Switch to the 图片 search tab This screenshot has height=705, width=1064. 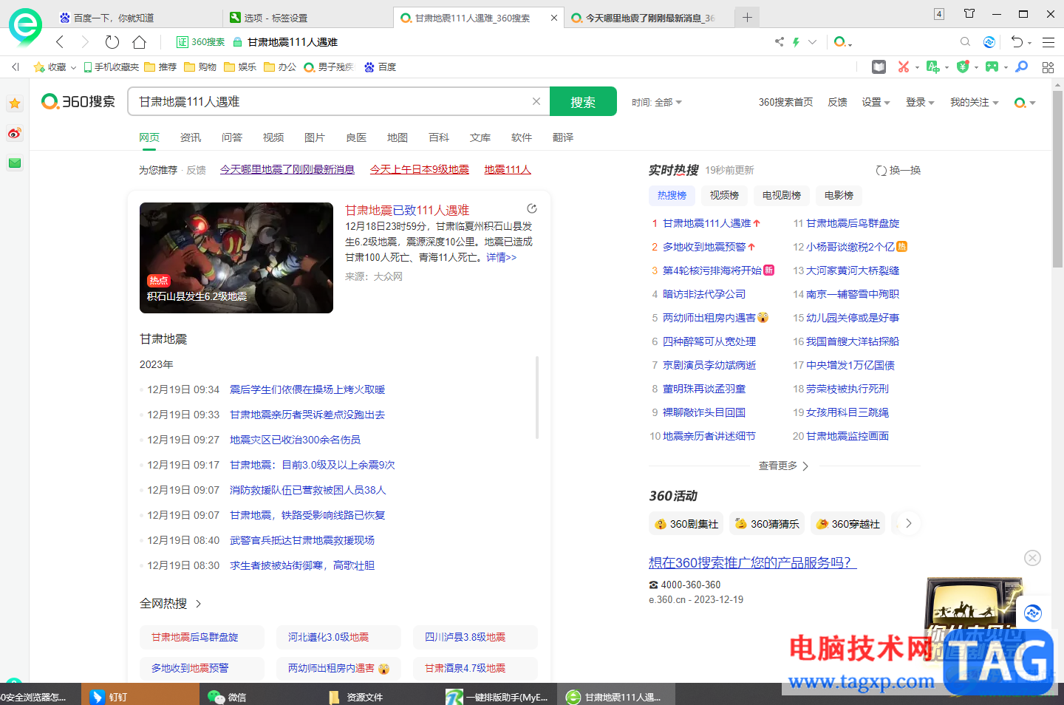[x=315, y=137]
